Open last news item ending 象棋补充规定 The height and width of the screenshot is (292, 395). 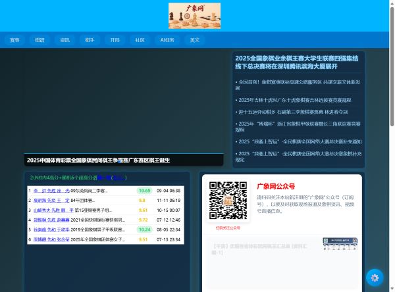[298, 157]
